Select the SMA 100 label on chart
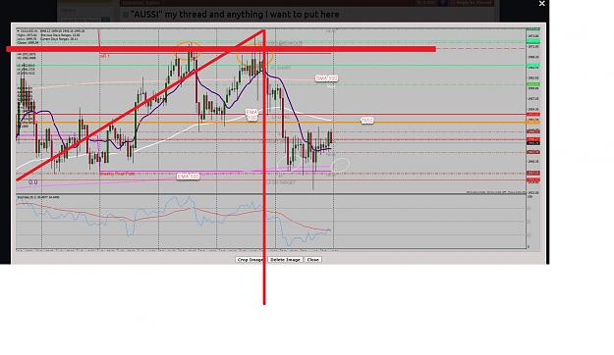Screen dimensions: 614x355 (x=326, y=78)
